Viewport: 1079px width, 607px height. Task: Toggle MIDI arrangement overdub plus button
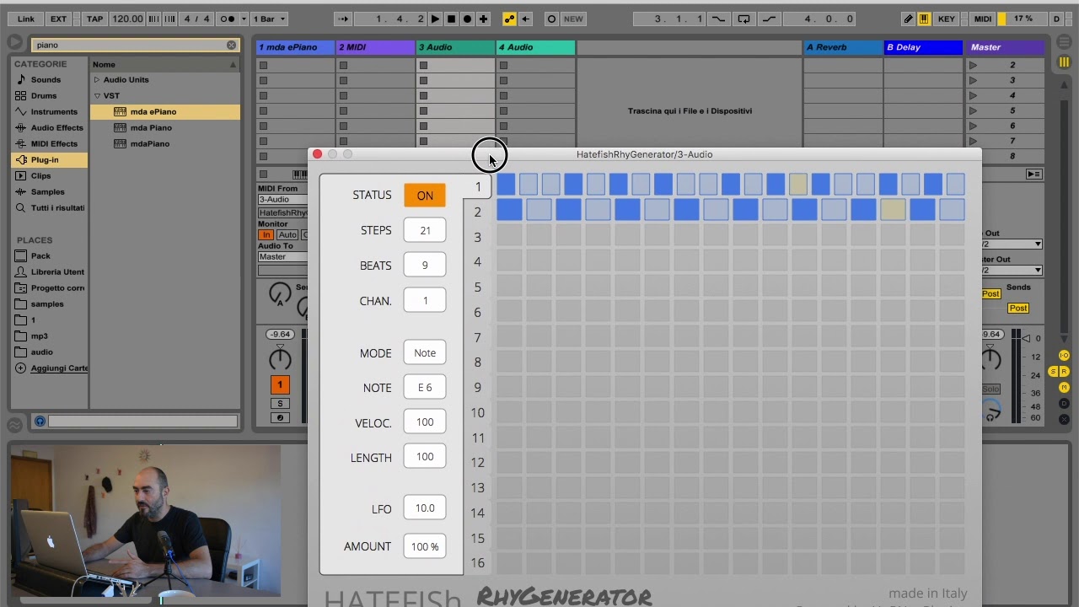(x=483, y=19)
